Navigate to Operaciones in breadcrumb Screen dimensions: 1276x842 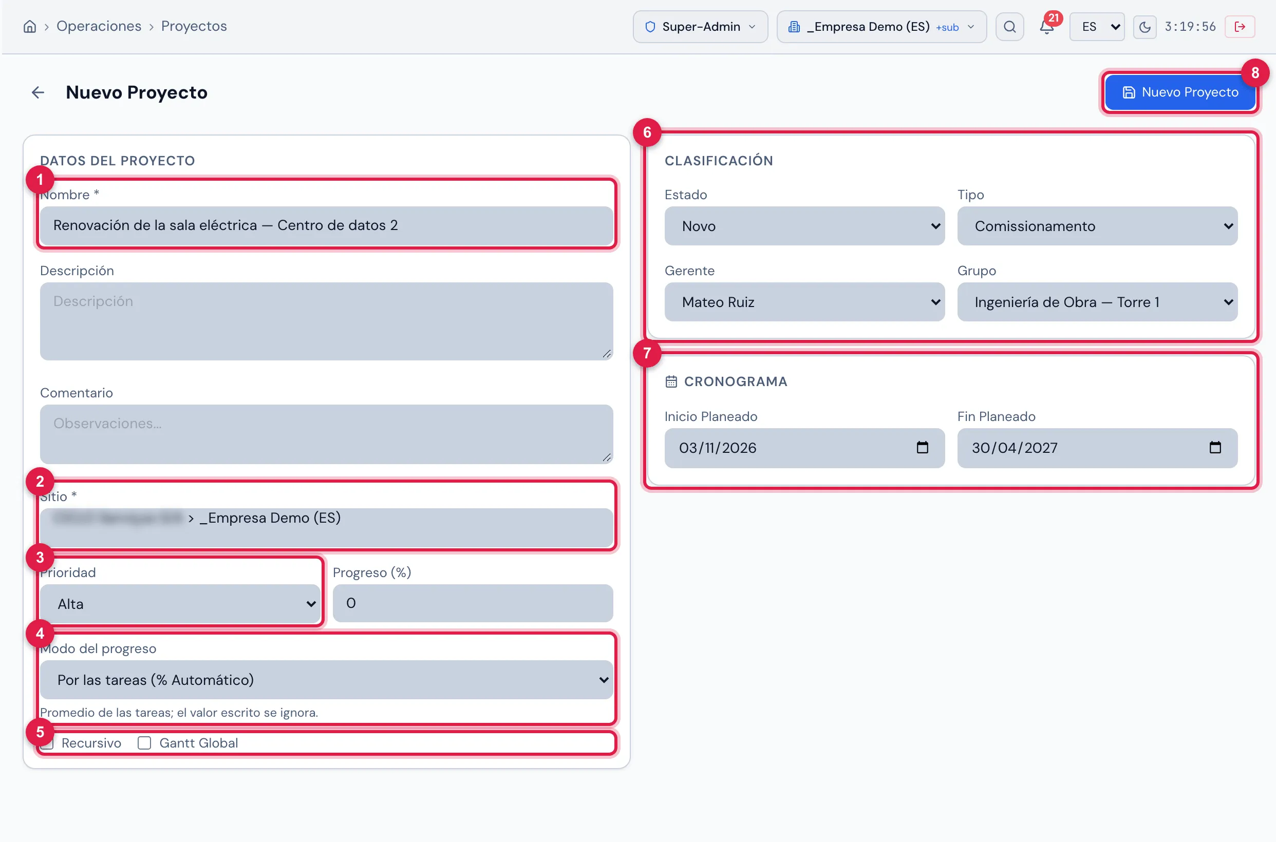tap(99, 26)
